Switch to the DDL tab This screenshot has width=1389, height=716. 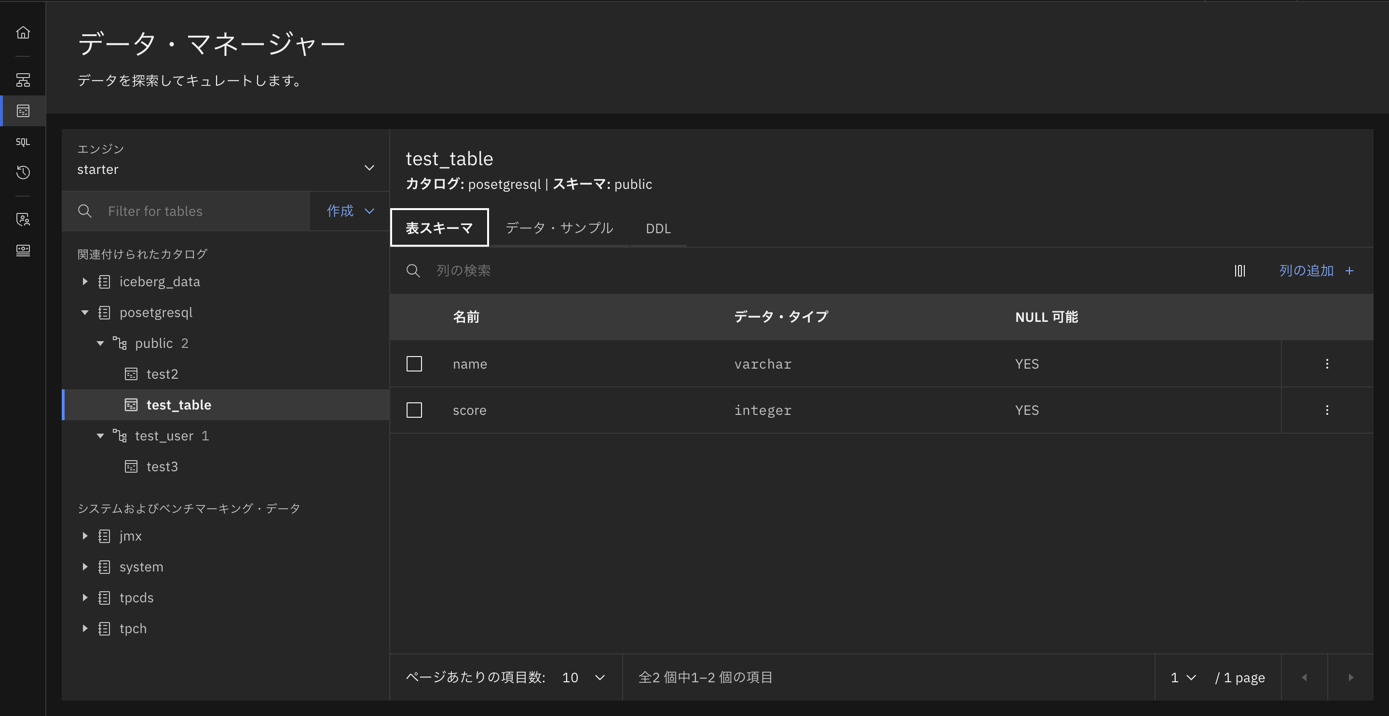658,228
